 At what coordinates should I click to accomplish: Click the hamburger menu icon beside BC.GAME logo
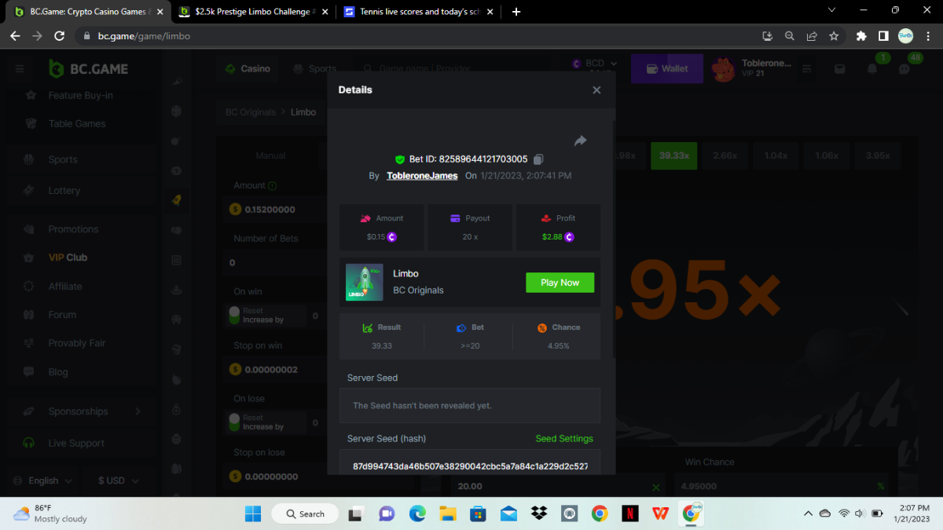click(x=20, y=69)
